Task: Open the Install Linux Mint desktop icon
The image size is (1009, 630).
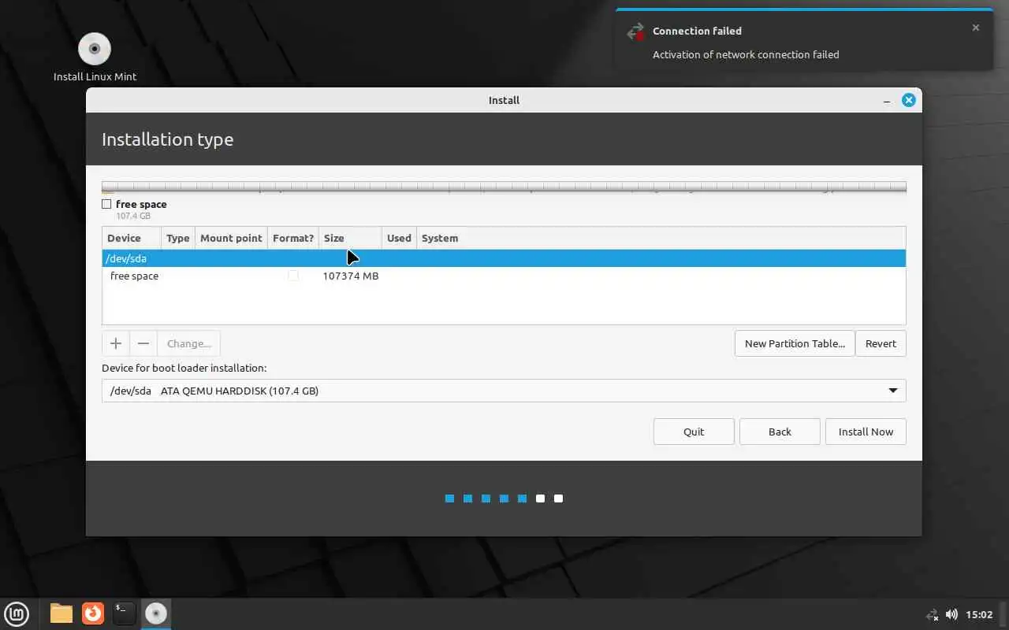Action: coord(95,57)
